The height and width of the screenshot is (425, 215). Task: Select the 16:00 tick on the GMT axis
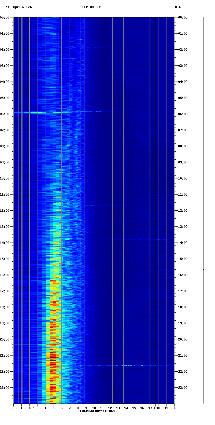click(5, 275)
